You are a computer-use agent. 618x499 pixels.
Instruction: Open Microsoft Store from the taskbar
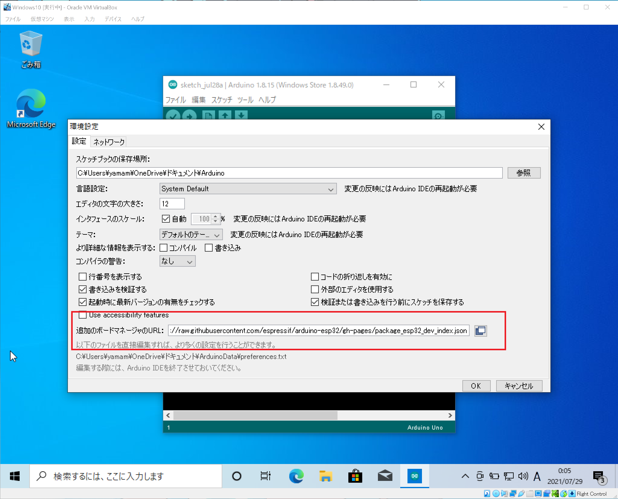(355, 476)
